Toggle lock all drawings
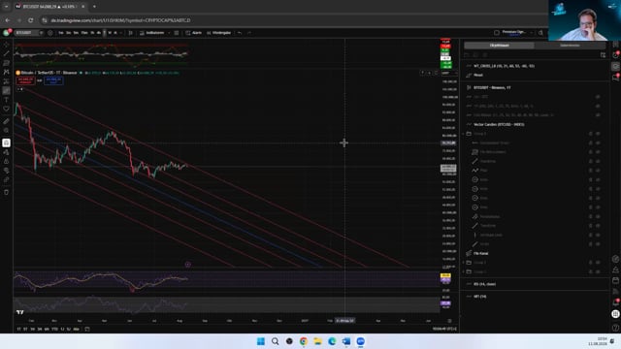 coord(7,162)
